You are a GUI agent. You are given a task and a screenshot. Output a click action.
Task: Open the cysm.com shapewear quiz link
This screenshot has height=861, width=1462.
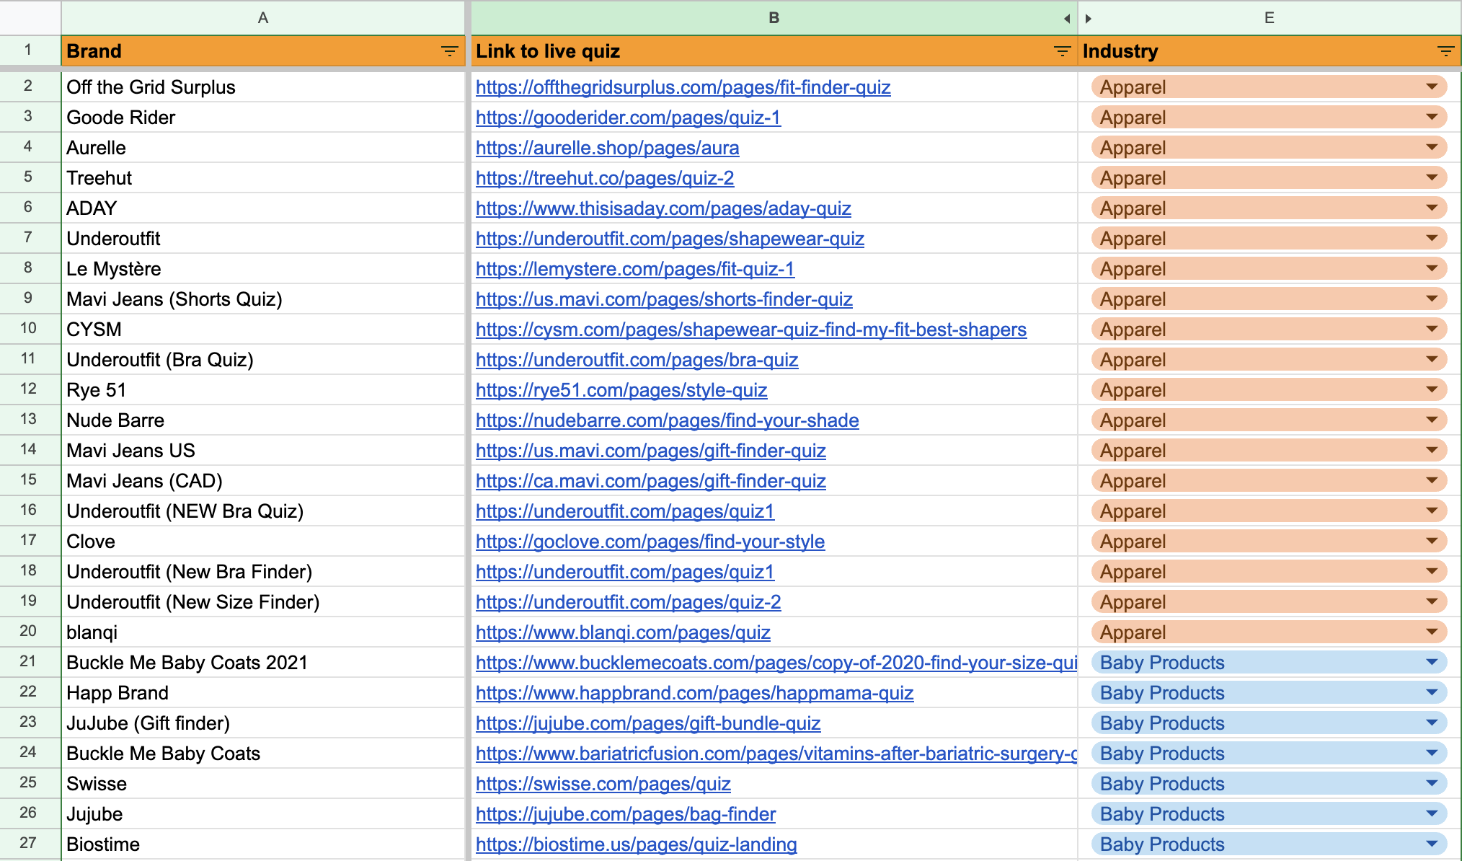click(751, 330)
